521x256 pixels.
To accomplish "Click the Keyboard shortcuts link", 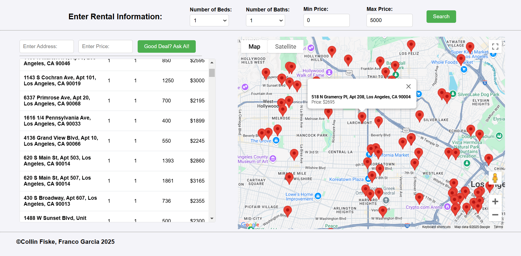I will (x=436, y=227).
